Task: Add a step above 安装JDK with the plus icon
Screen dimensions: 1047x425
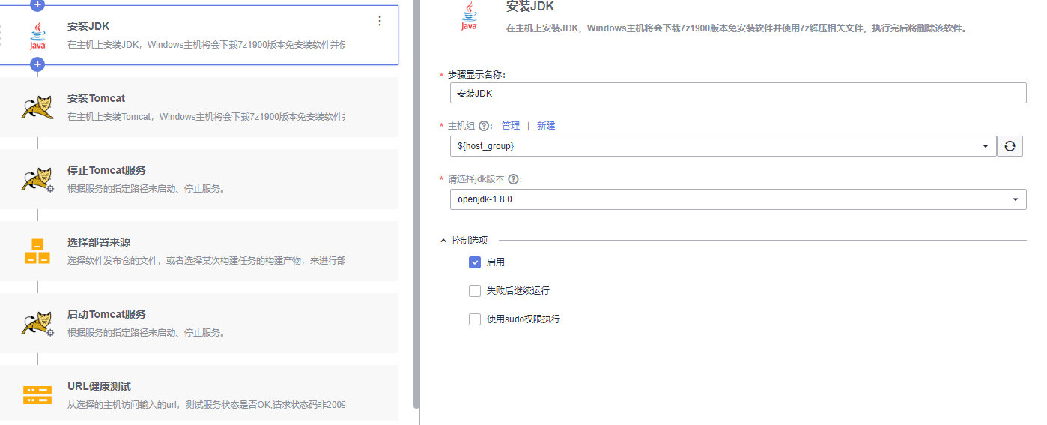Action: 37,5
